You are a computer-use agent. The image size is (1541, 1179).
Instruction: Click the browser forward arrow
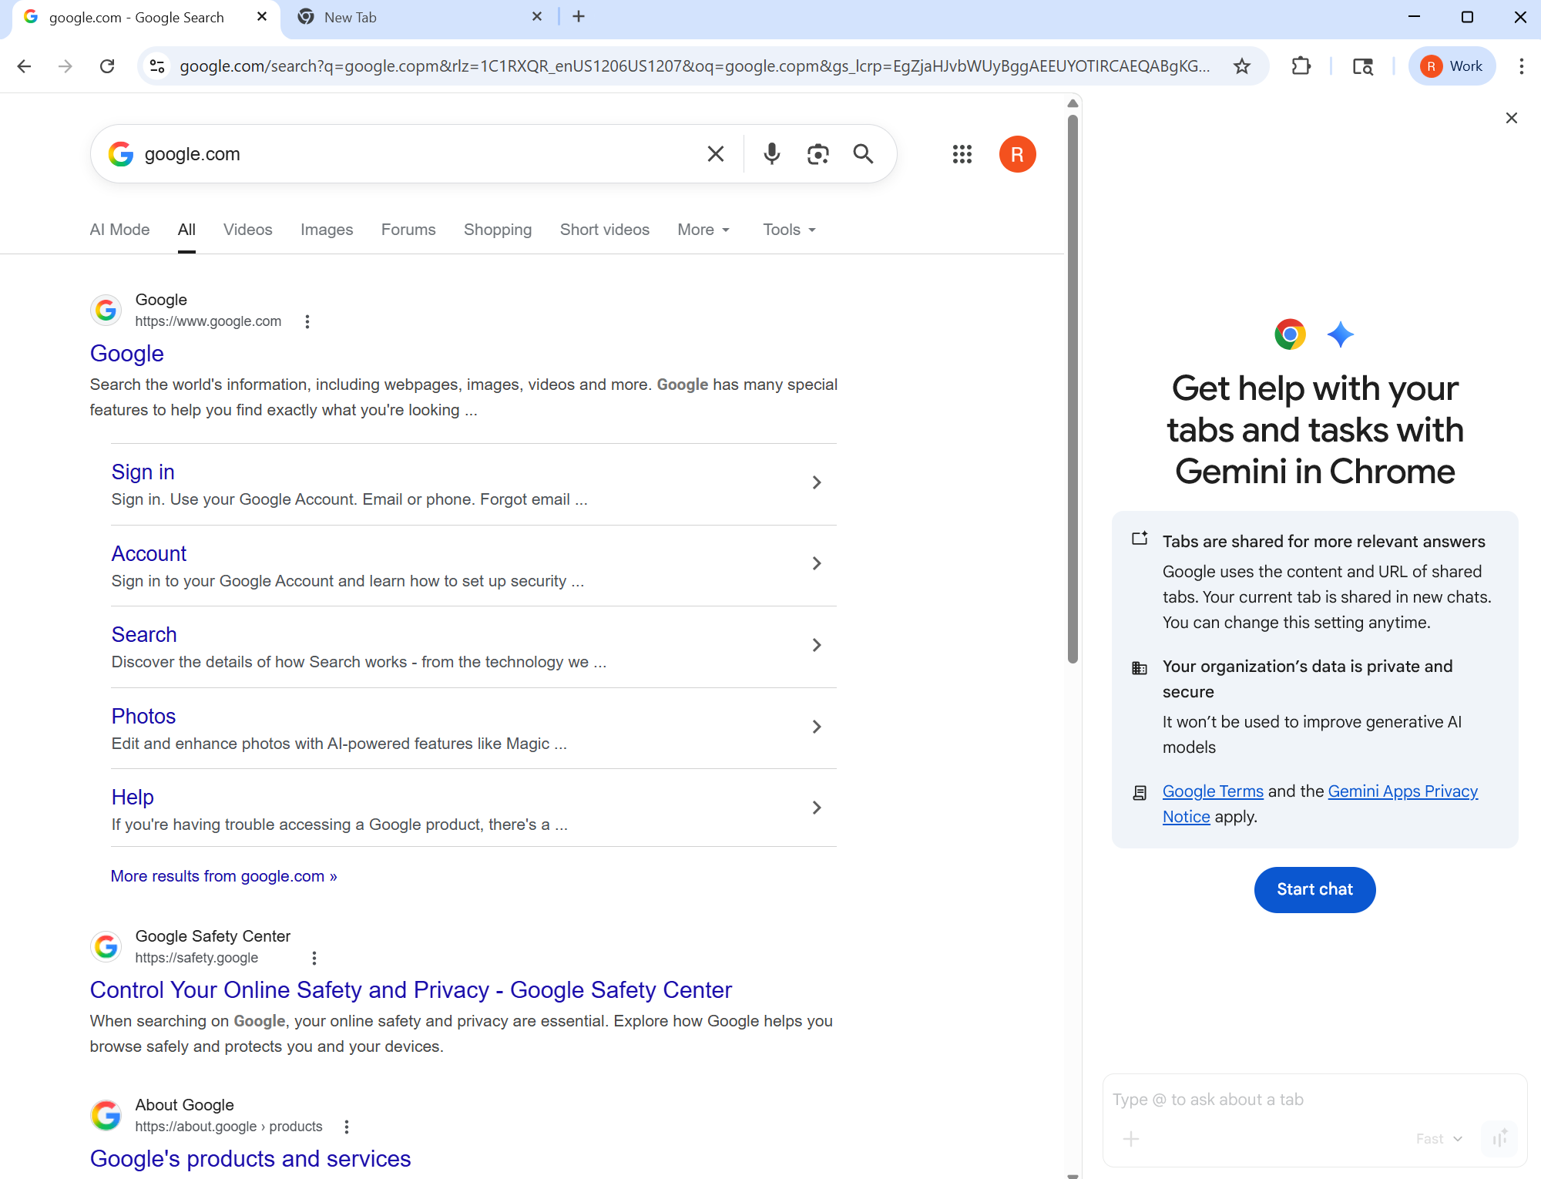click(x=65, y=66)
